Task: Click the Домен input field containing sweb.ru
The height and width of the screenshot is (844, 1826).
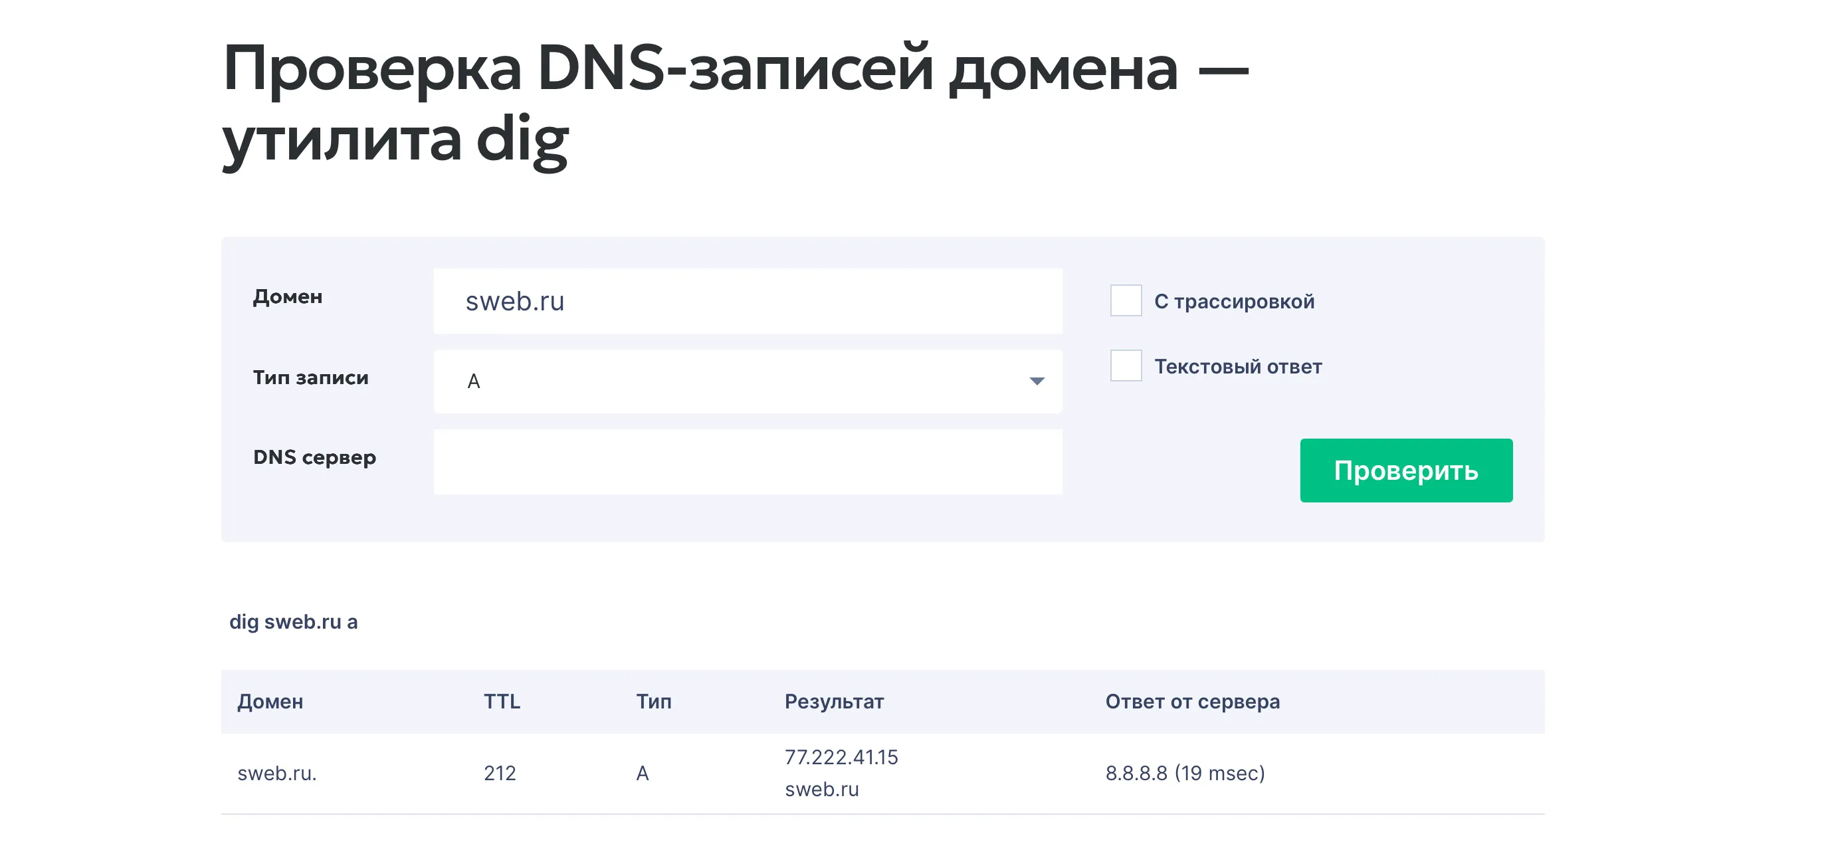Action: point(747,301)
